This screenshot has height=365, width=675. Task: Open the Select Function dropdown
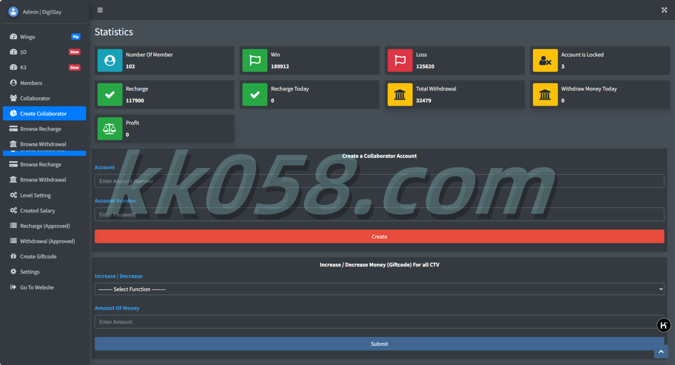point(379,289)
